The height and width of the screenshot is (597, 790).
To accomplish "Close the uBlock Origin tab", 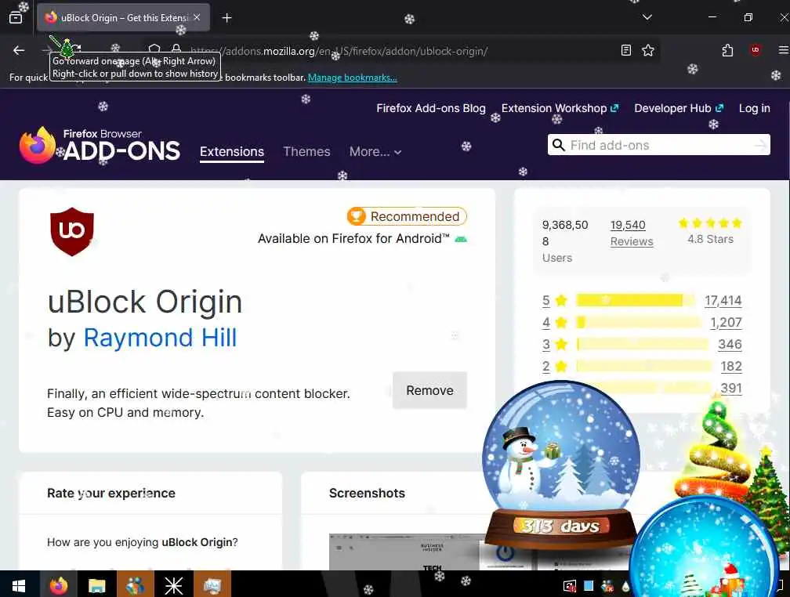I will pyautogui.click(x=197, y=17).
